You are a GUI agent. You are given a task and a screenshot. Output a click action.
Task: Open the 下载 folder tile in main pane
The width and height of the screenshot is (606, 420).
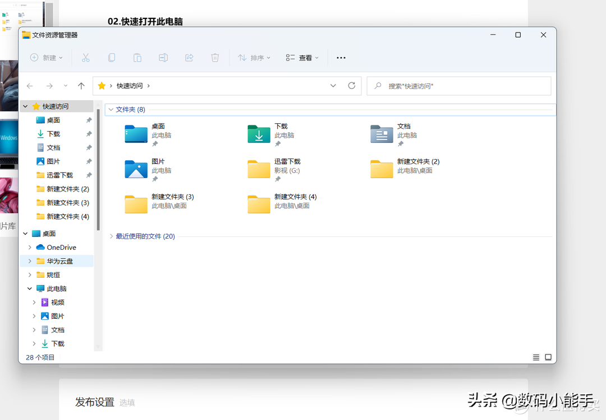(x=272, y=134)
